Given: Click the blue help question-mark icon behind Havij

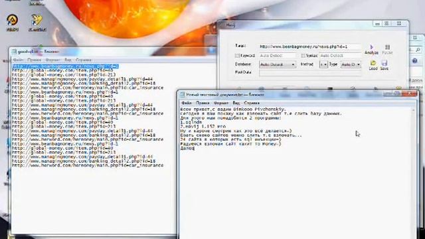Looking at the screenshot, I should [x=414, y=61].
